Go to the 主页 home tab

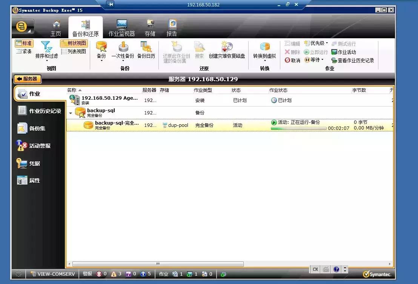[x=56, y=28]
